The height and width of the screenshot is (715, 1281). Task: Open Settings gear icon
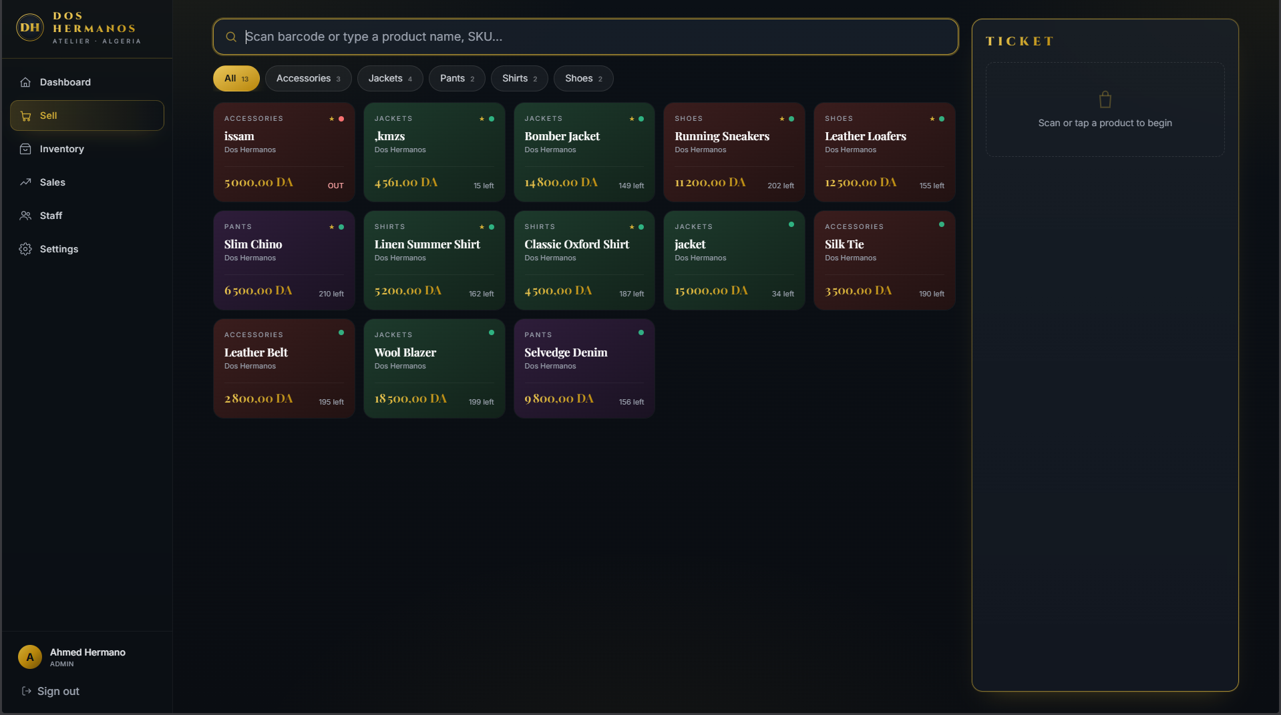pyautogui.click(x=25, y=249)
